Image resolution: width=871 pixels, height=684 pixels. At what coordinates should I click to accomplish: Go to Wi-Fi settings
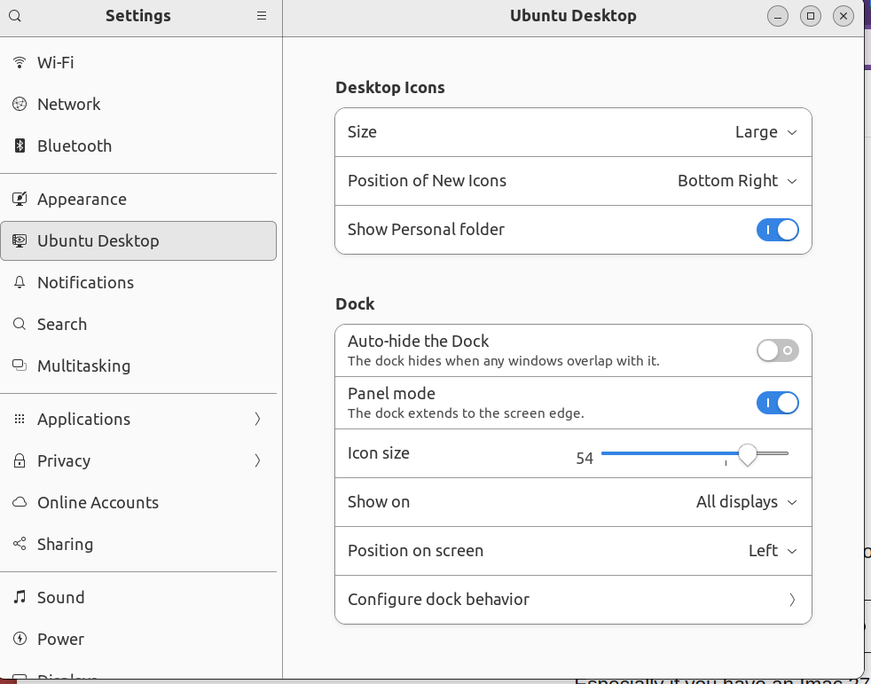click(138, 62)
